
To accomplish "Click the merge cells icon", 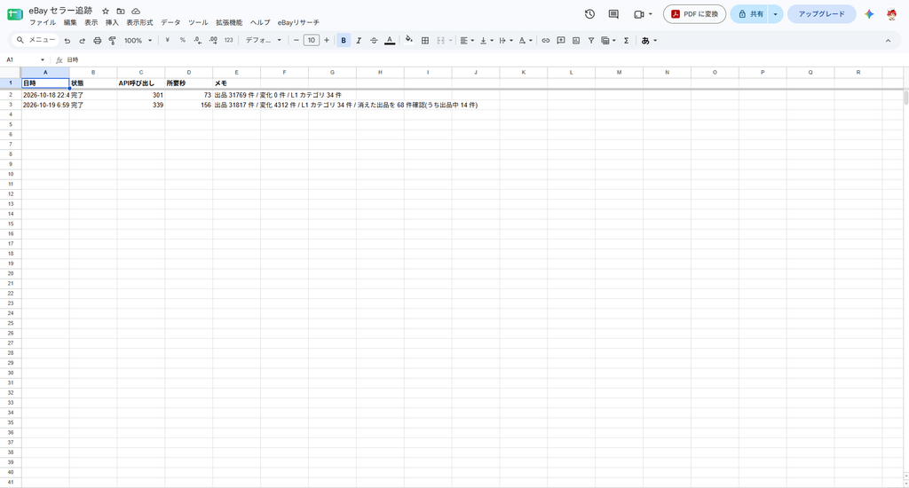I will [440, 41].
